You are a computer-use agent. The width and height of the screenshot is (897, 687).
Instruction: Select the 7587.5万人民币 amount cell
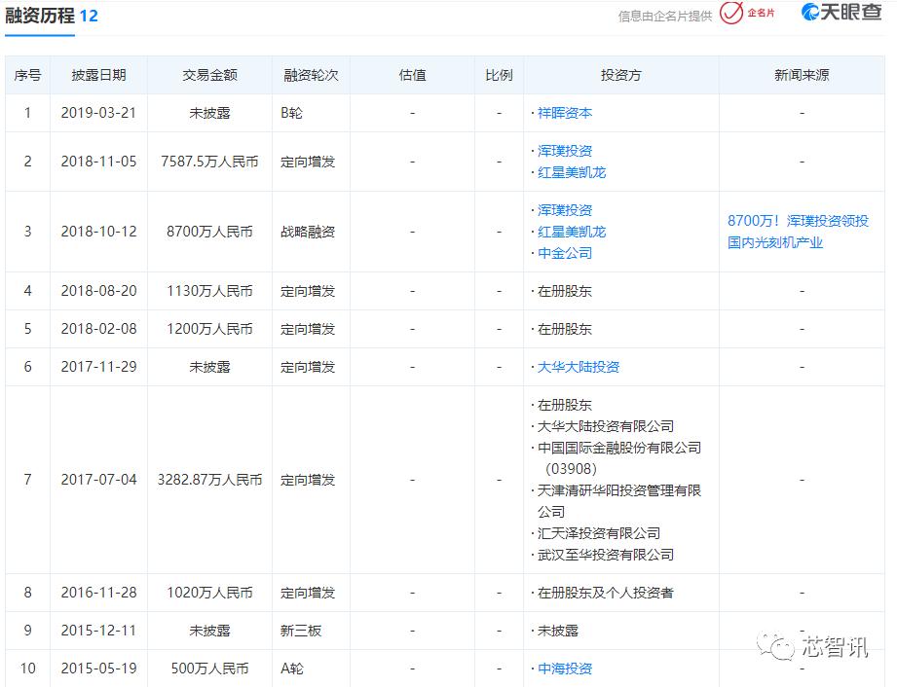pos(209,162)
